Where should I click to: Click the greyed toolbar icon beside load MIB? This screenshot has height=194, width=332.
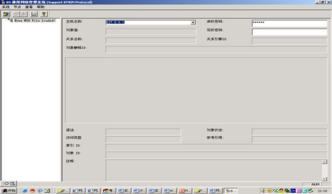pyautogui.click(x=16, y=14)
